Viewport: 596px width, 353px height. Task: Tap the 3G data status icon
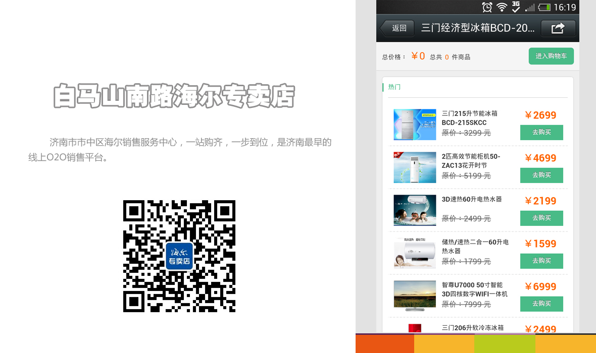click(516, 7)
